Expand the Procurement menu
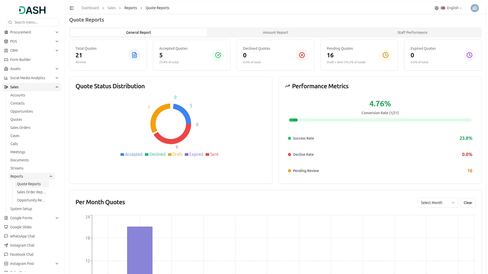The width and height of the screenshot is (488, 274). click(x=32, y=32)
